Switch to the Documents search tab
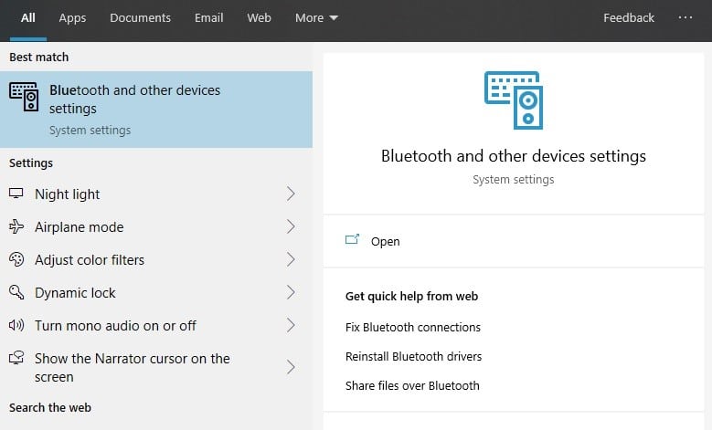712x430 pixels. (140, 18)
